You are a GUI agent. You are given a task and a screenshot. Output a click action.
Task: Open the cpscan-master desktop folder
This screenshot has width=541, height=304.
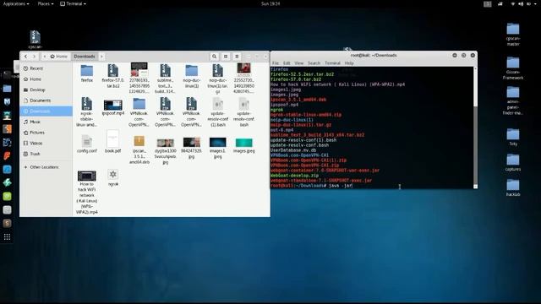(513, 34)
